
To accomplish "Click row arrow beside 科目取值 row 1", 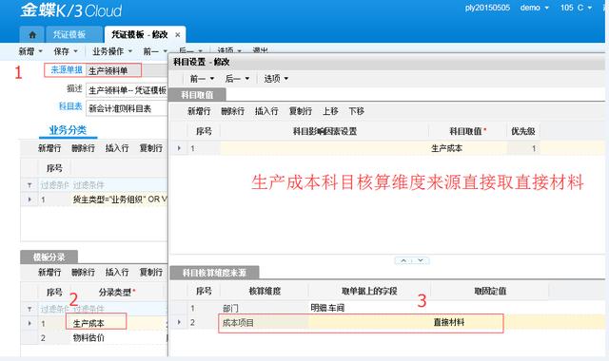I will pos(179,148).
